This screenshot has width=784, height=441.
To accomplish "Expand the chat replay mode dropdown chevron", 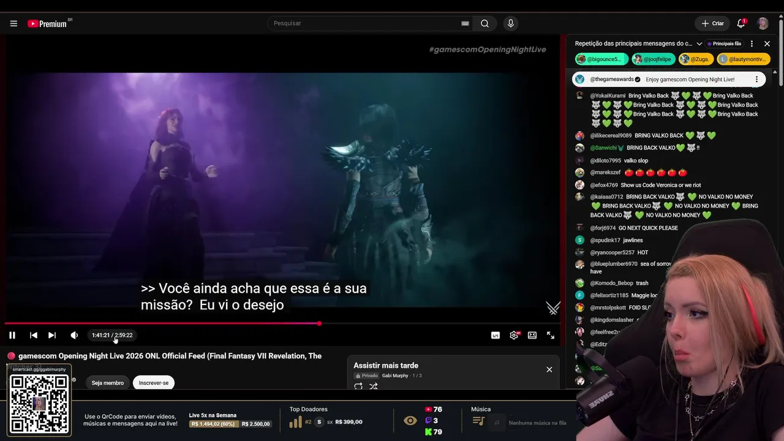I will 699,43.
